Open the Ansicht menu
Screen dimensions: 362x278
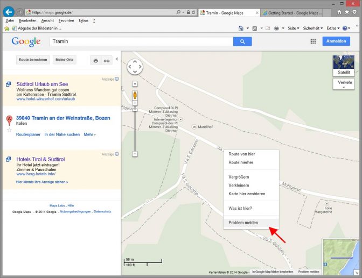[x=47, y=20]
